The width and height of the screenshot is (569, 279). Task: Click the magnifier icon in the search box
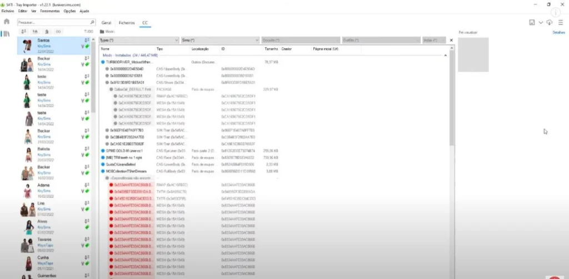click(92, 23)
